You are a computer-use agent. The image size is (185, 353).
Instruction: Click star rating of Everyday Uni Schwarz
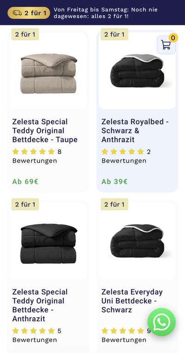122,331
